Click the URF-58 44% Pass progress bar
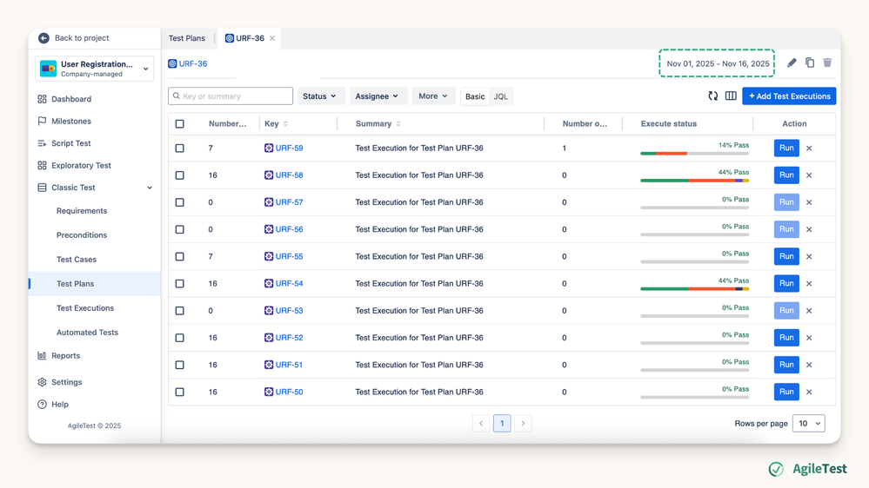869x488 pixels. [x=695, y=181]
